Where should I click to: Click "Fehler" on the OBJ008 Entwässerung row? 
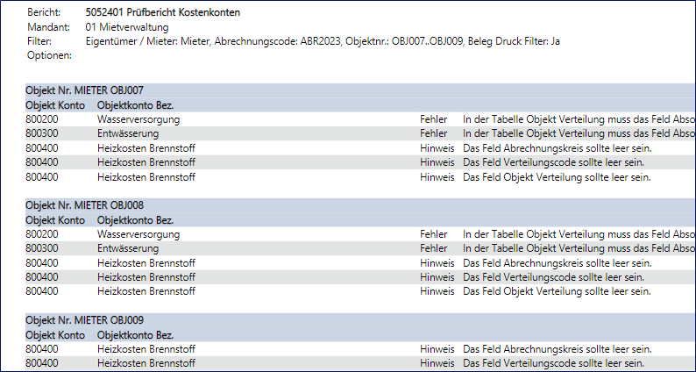[x=433, y=248]
